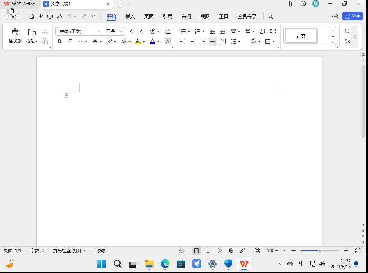Toggle the numbered list
This screenshot has height=273, width=368.
197,31
